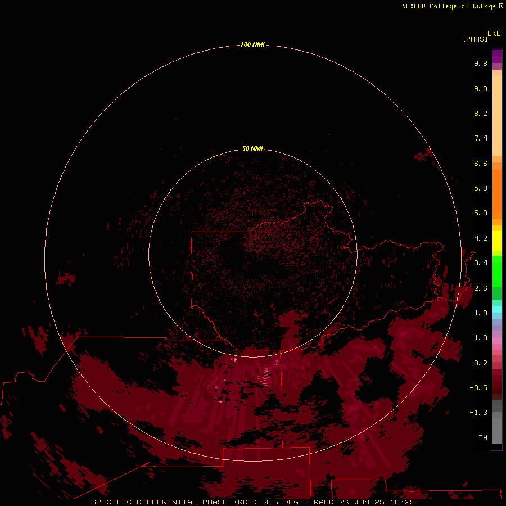Click the gray TH band in legend
This screenshot has width=506, height=506.
point(496,431)
